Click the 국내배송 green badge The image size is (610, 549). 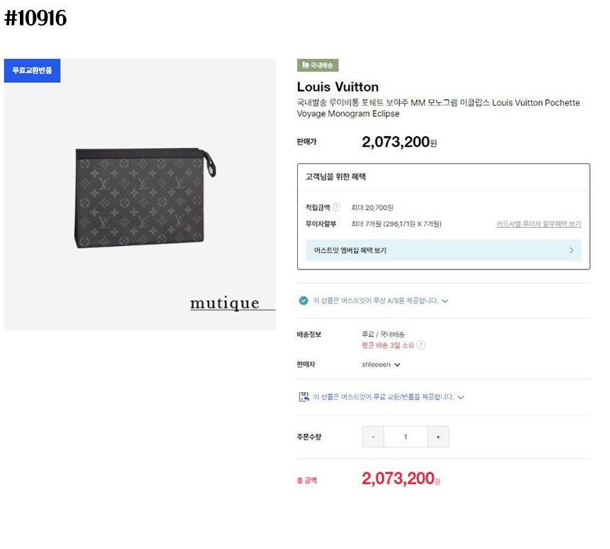point(318,65)
